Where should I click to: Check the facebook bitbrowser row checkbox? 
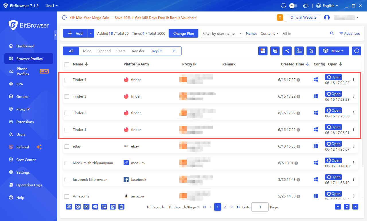67,180
